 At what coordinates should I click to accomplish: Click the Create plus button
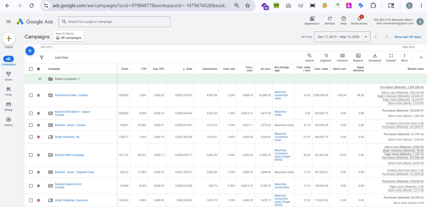click(9, 39)
